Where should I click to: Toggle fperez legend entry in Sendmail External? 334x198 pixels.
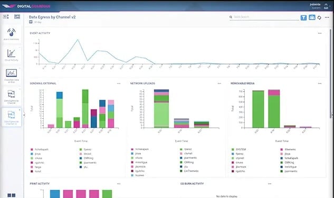click(85, 149)
